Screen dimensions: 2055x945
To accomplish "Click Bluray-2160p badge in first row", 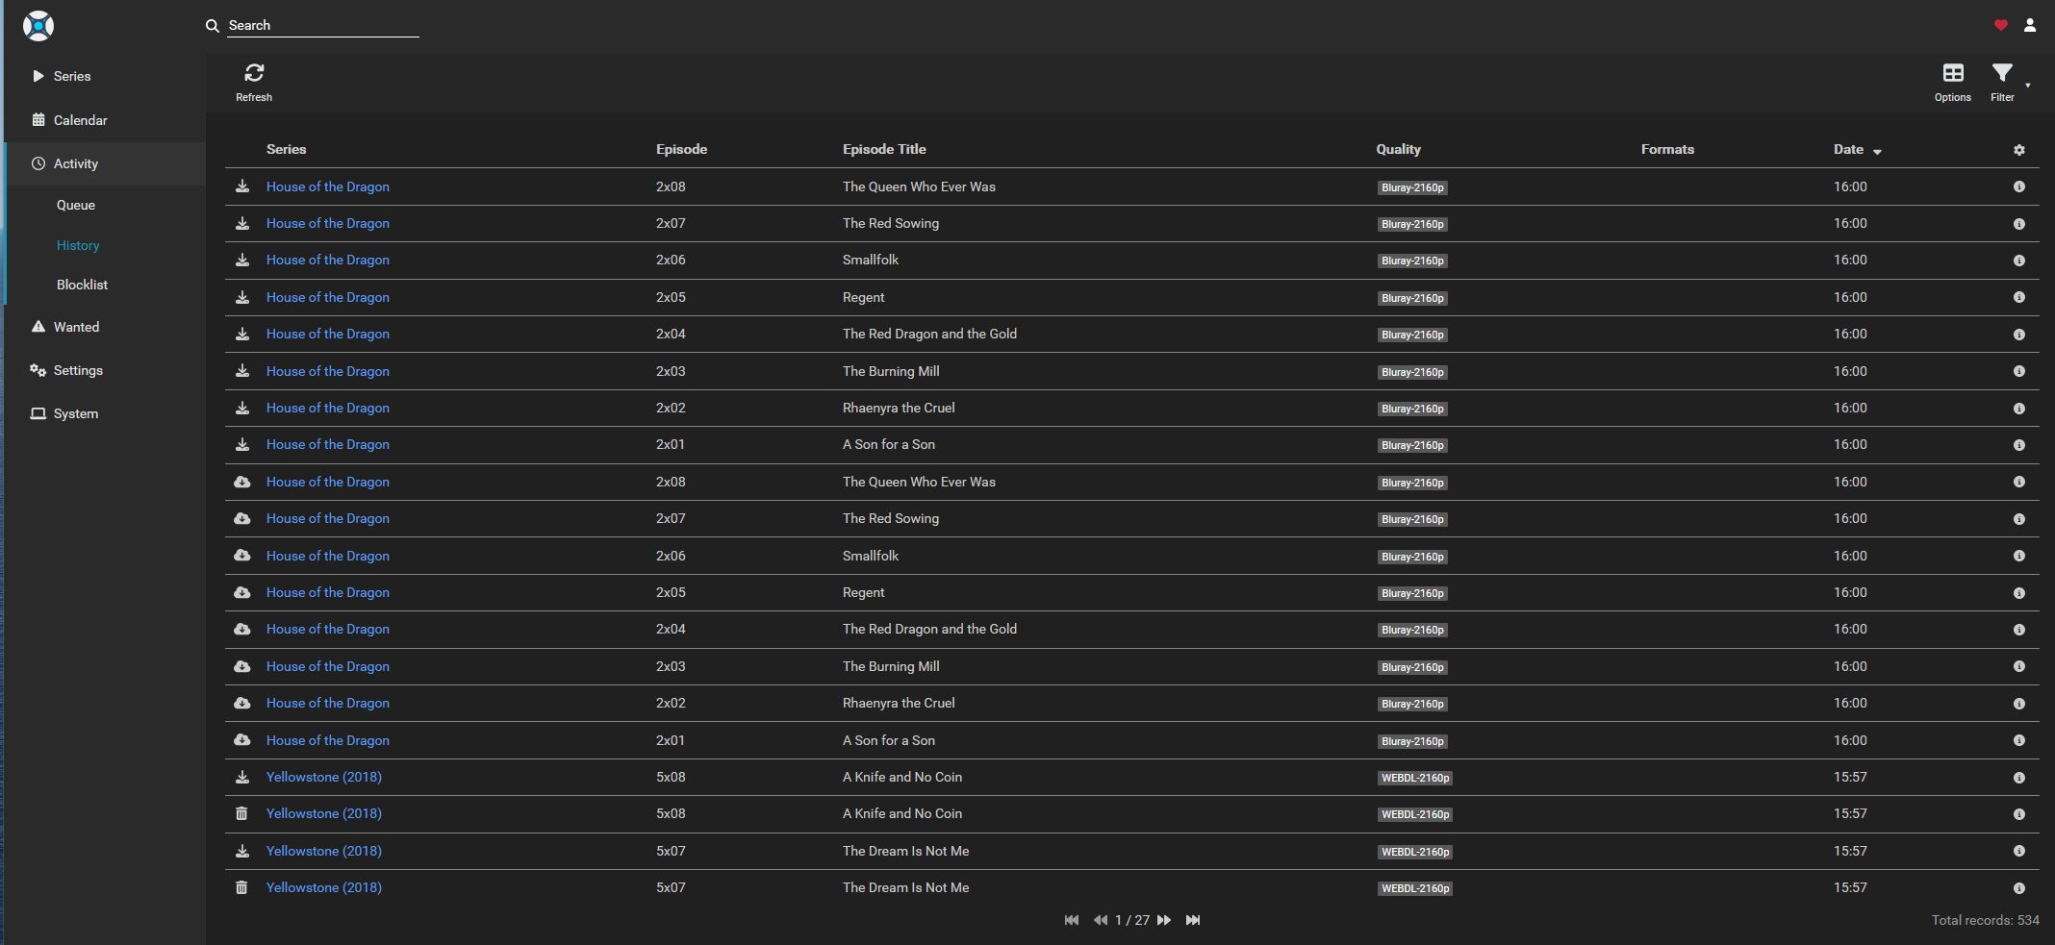I will pos(1412,187).
